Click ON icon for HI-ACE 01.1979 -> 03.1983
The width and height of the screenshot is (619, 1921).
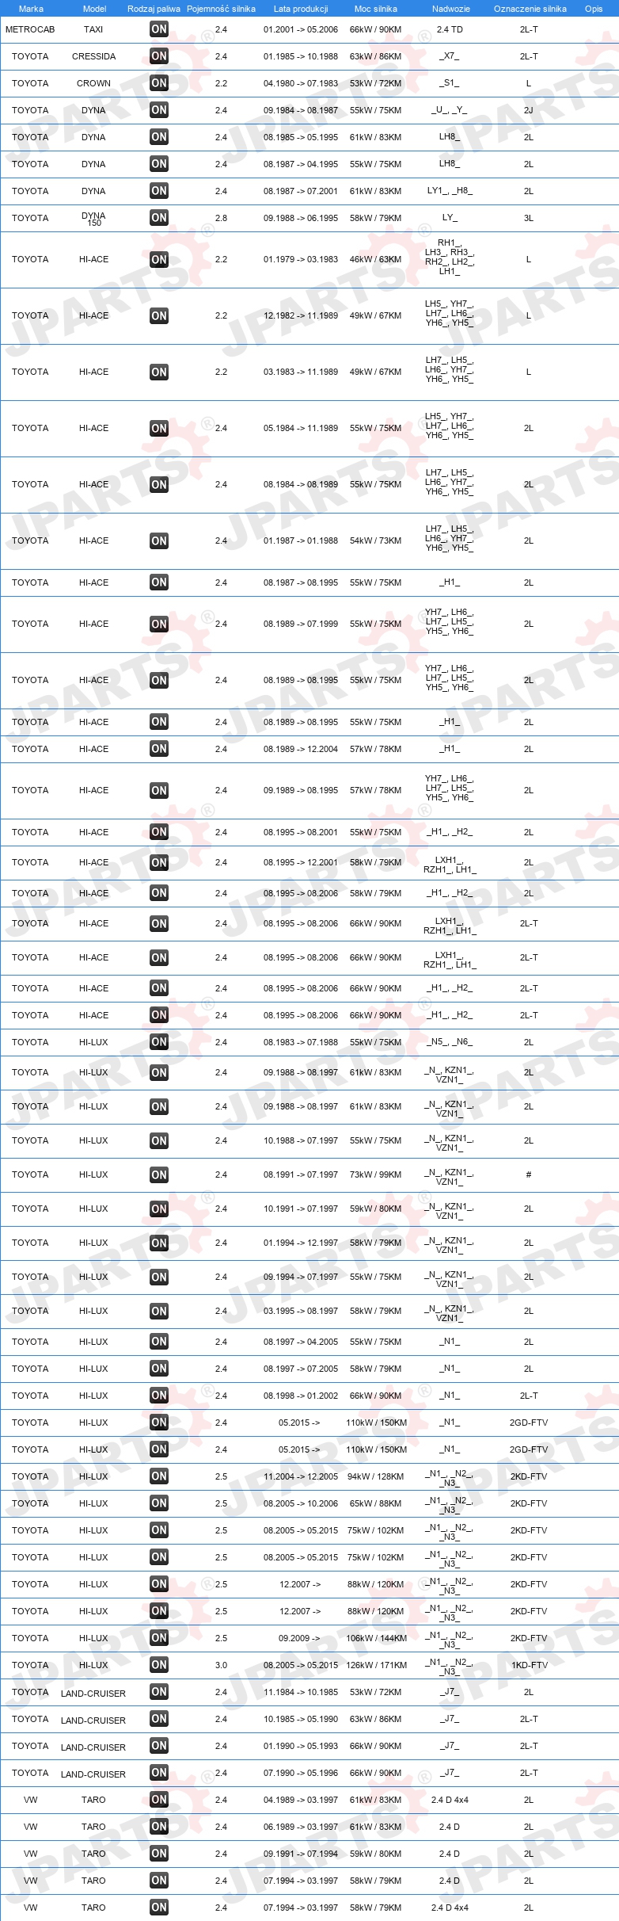point(158,259)
